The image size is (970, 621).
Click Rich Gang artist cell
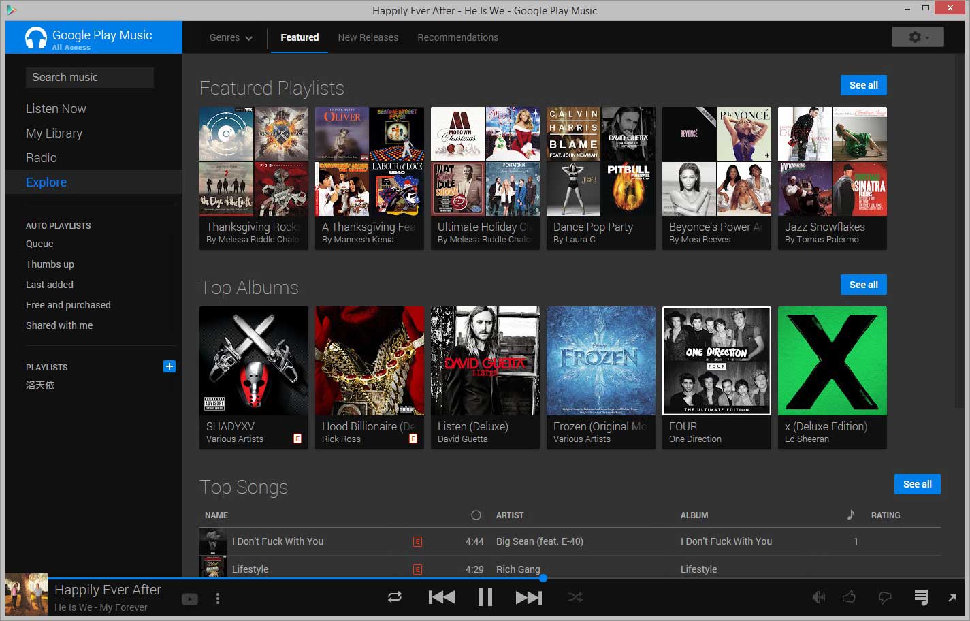click(518, 569)
